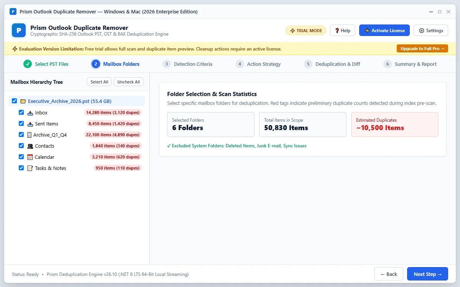This screenshot has height=287, width=460.
Task: Click Upgrade to Full Pro
Action: (x=422, y=49)
